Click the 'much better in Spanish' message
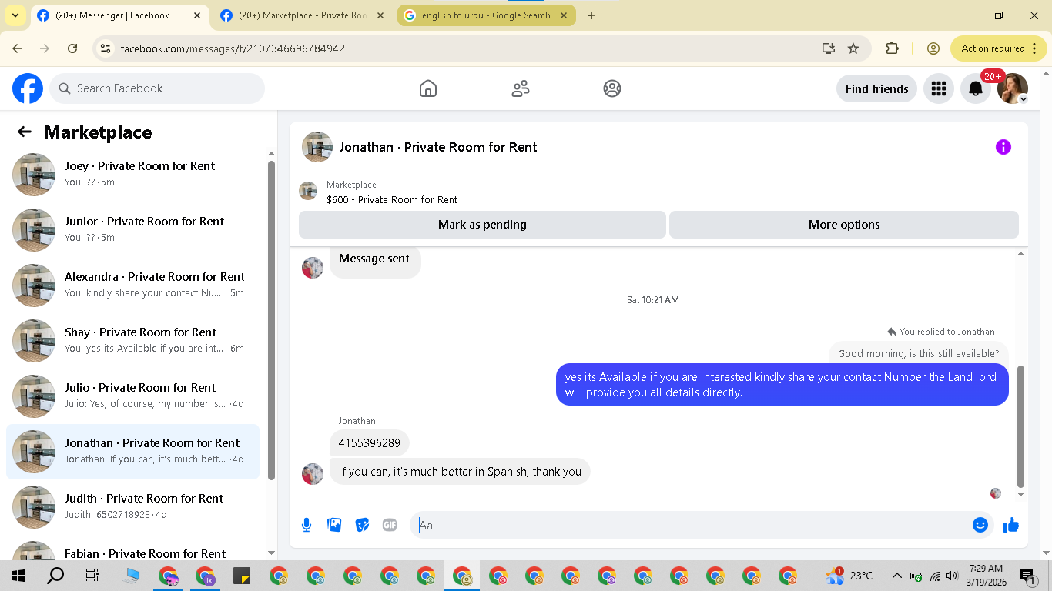 (460, 471)
